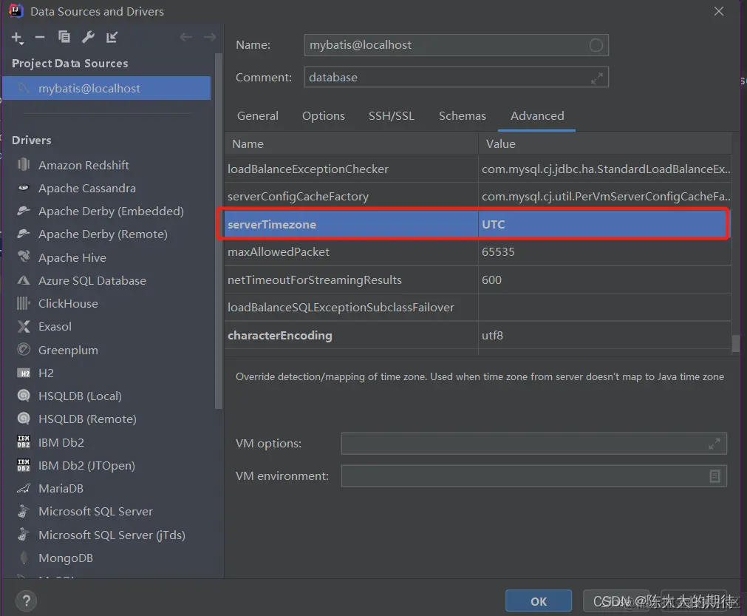Select the Apache Derby (Remote) icon
Image resolution: width=747 pixels, height=616 pixels.
click(x=24, y=234)
